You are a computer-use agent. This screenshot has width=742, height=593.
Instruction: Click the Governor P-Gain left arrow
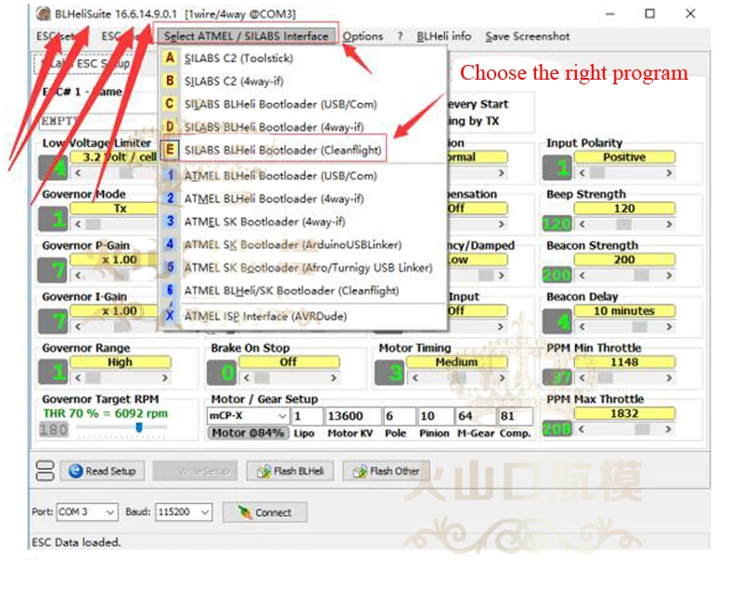(78, 275)
